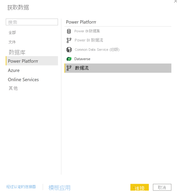177x193 pixels.
Task: Click the Common Data Service (旧版) icon
Action: coord(69,50)
